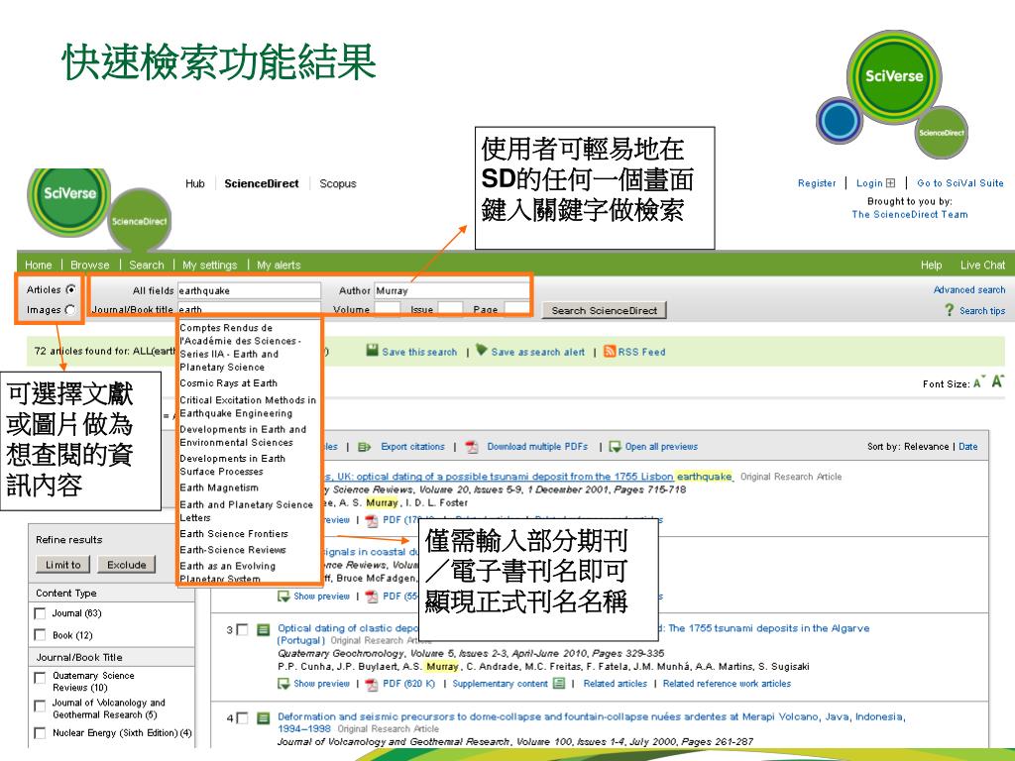Tick the checkbox for result 3

click(242, 629)
